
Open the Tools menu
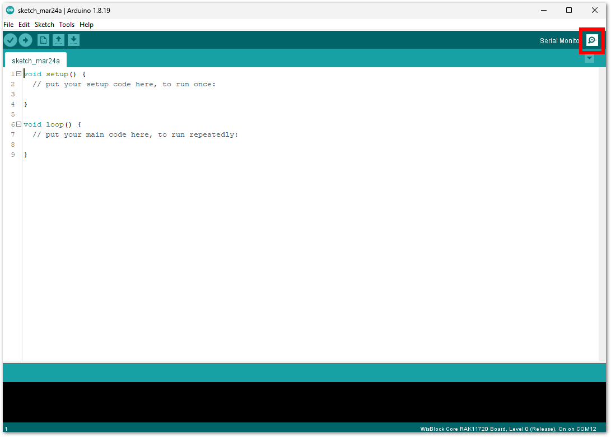tap(67, 25)
